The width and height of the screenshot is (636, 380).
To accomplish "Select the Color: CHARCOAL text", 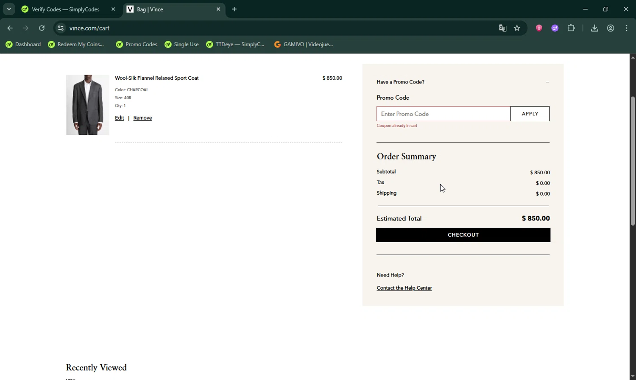I will (132, 90).
